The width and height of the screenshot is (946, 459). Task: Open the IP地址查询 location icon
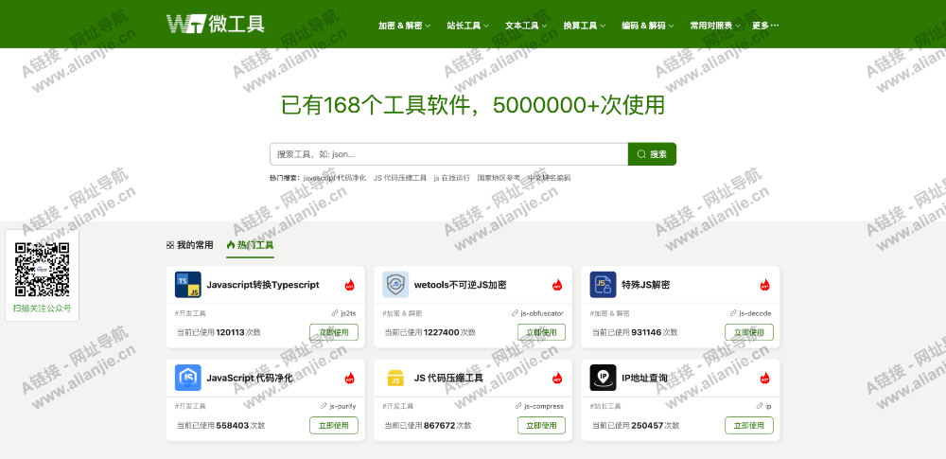click(603, 378)
